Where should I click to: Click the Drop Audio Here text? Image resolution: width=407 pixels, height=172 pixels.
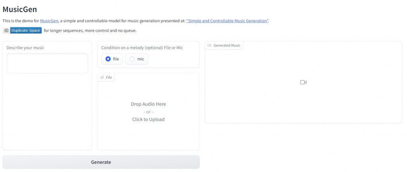tap(148, 104)
